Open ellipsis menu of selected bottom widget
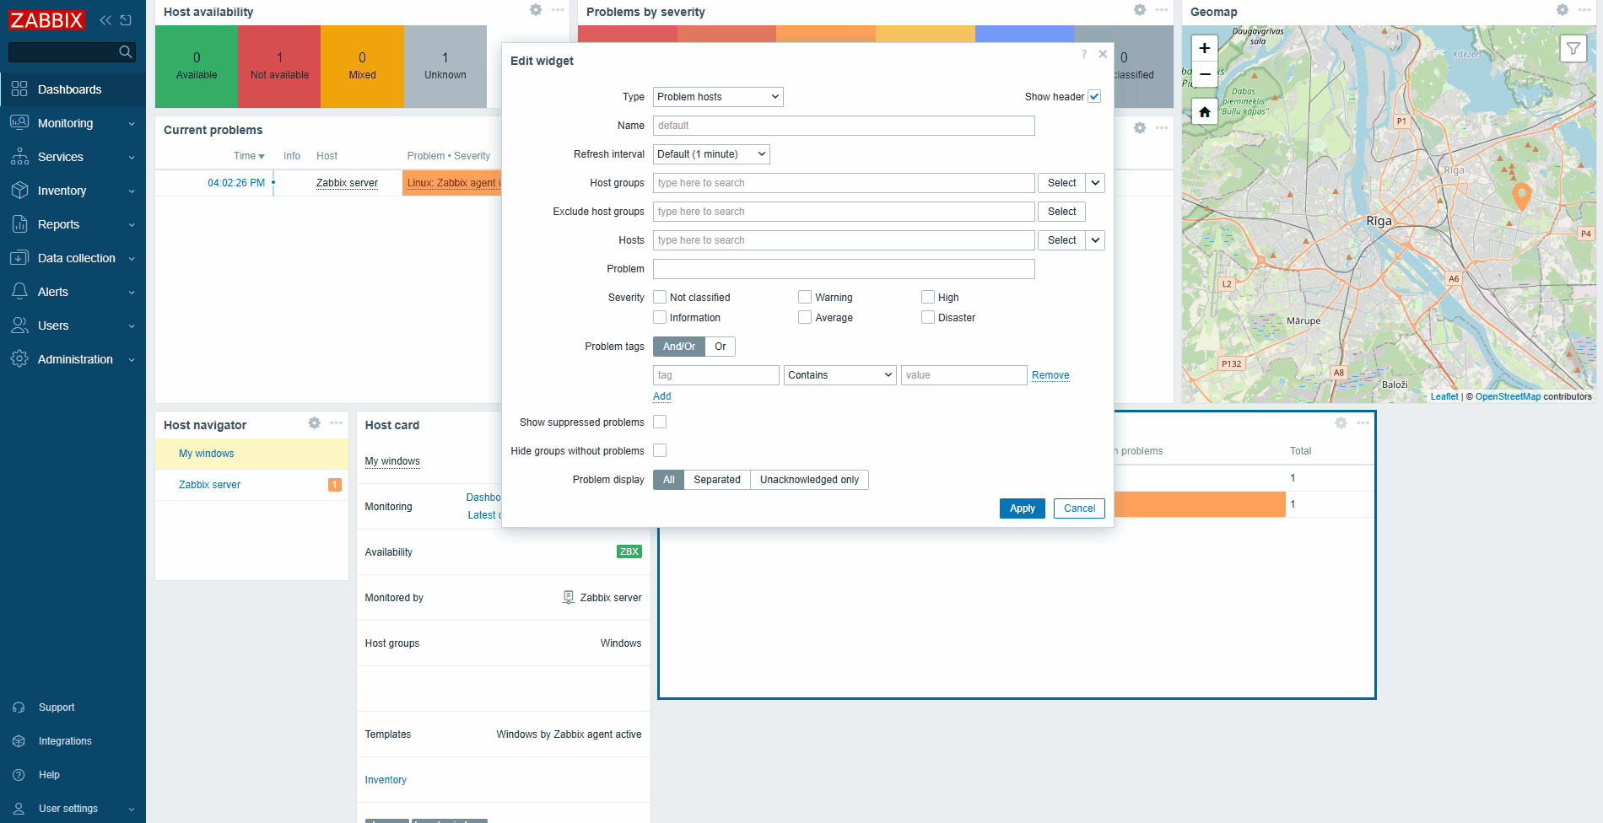 coord(1363,423)
